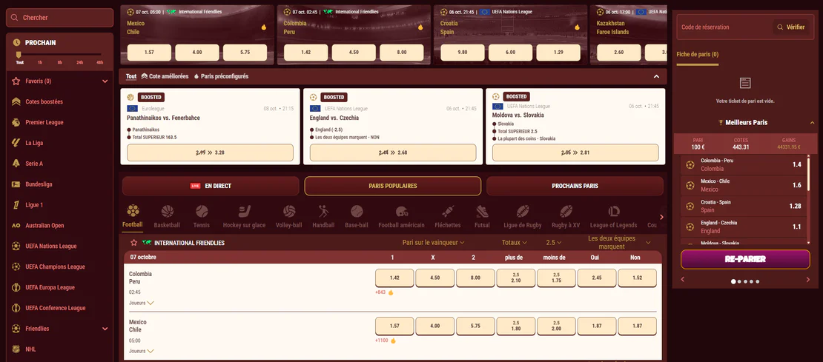
Task: Expand Joueurs under Colombia vs Peru
Action: point(142,303)
